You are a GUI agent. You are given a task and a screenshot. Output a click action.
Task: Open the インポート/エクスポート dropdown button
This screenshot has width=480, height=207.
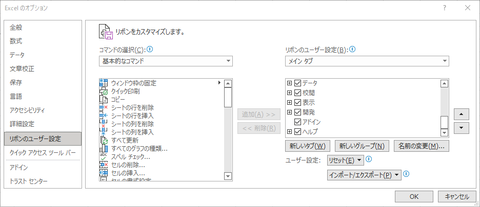(x=364, y=175)
